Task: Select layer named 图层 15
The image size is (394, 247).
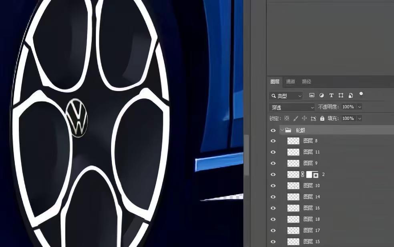Action: [x=312, y=241]
